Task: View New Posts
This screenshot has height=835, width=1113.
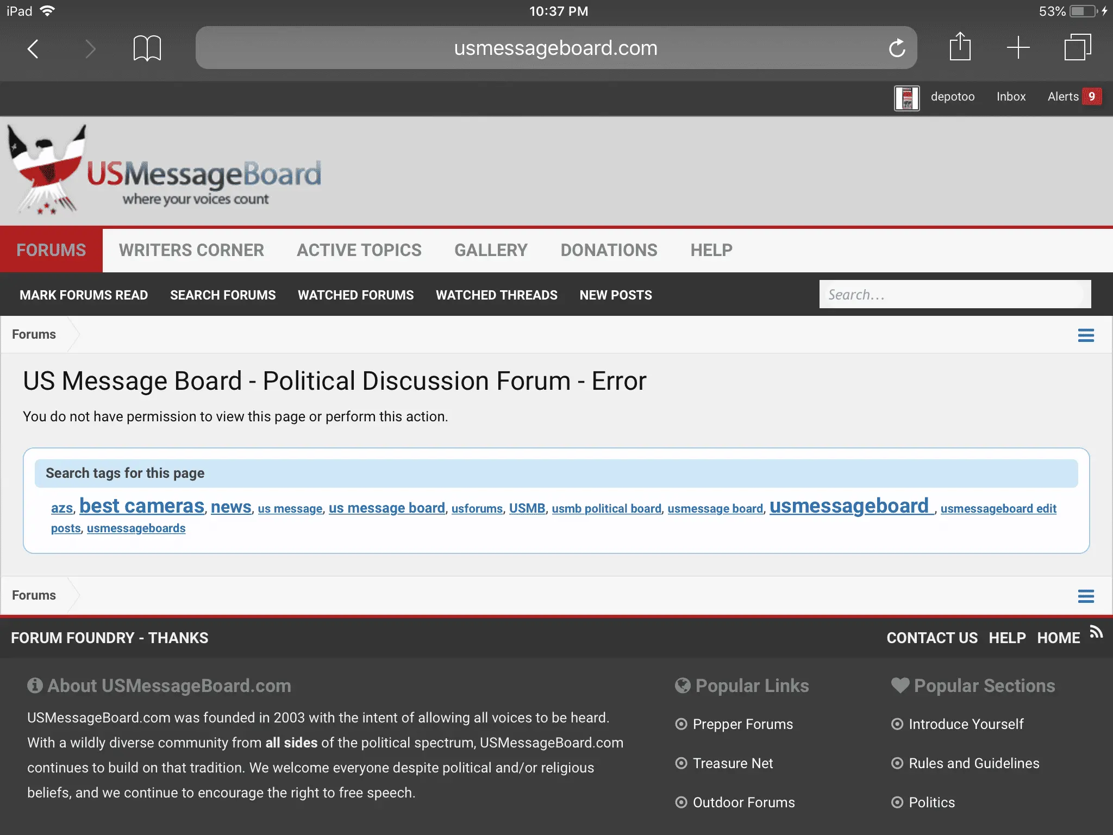Action: [616, 295]
